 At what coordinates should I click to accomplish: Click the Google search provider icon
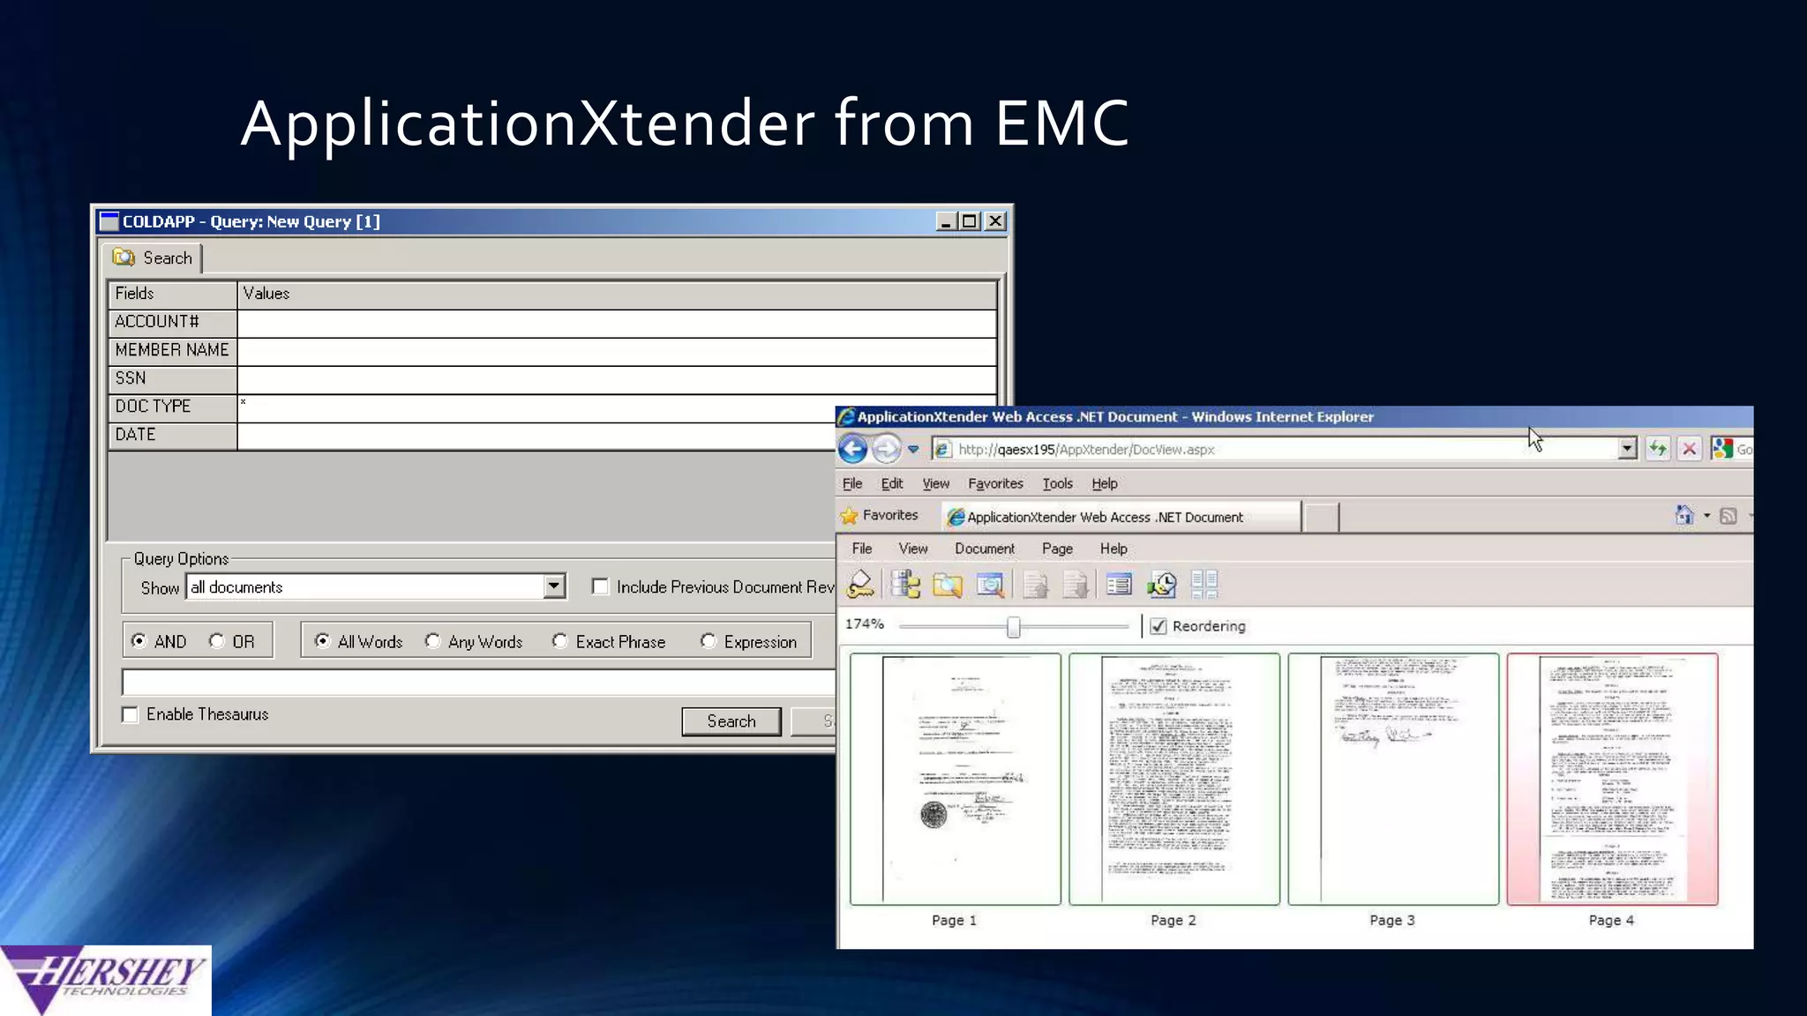[1722, 449]
